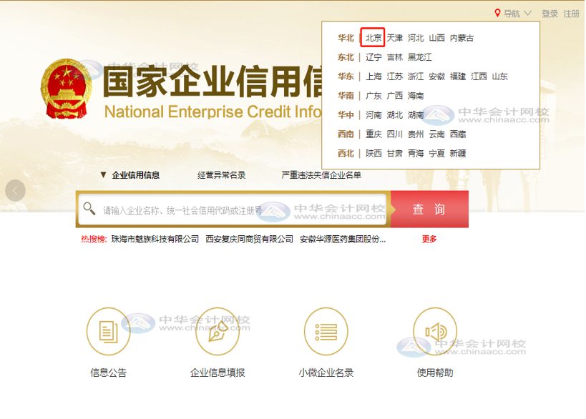
Task: Switch to 严重违法失信企业名单 tab
Action: tap(321, 175)
